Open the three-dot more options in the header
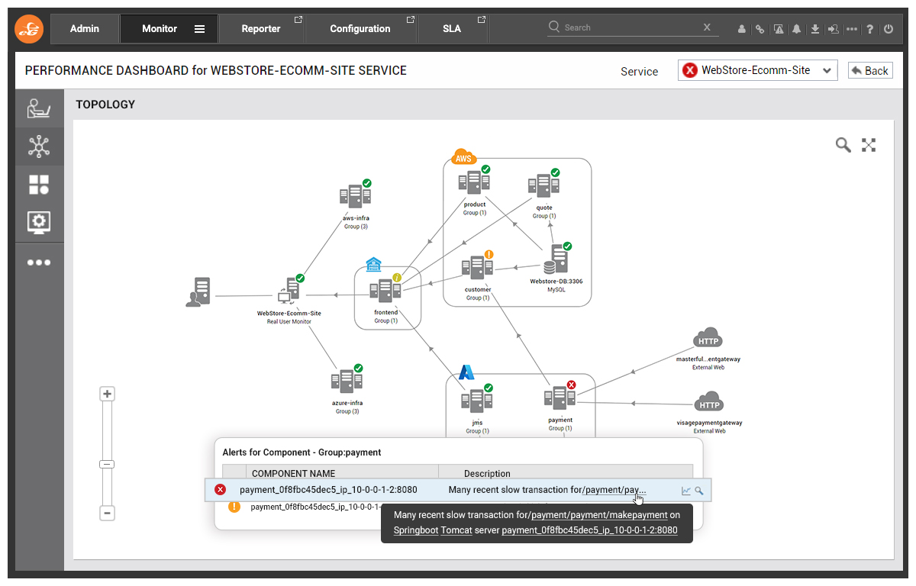Image resolution: width=916 pixels, height=586 pixels. [852, 29]
